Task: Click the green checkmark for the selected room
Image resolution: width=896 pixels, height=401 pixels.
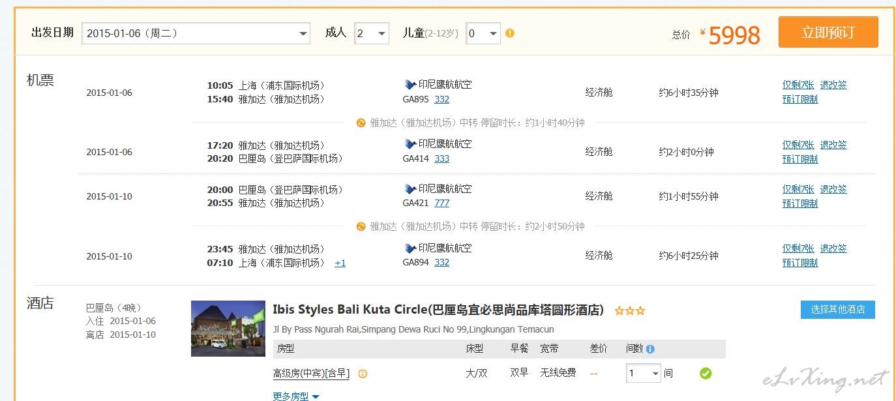Action: point(706,374)
